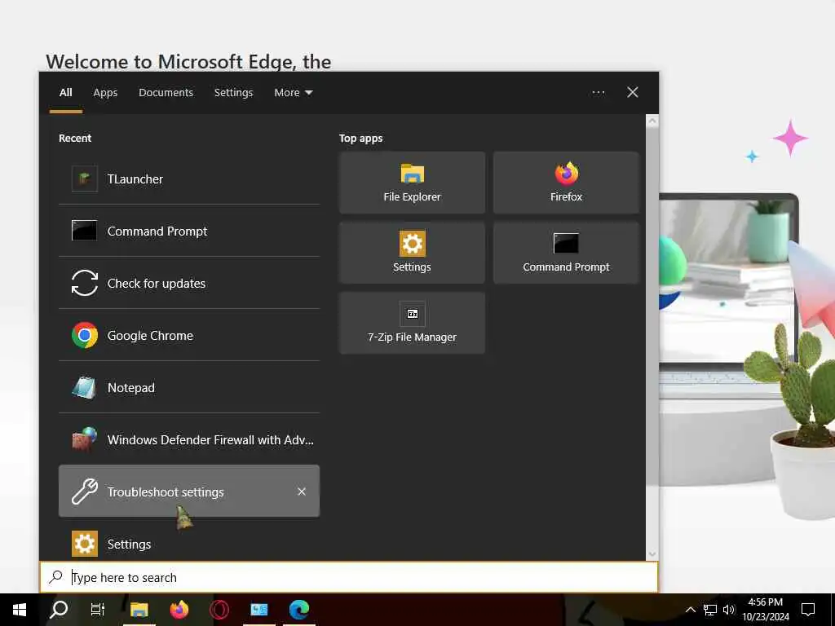Open Firefox from taskbar
Image resolution: width=835 pixels, height=626 pixels.
click(179, 610)
